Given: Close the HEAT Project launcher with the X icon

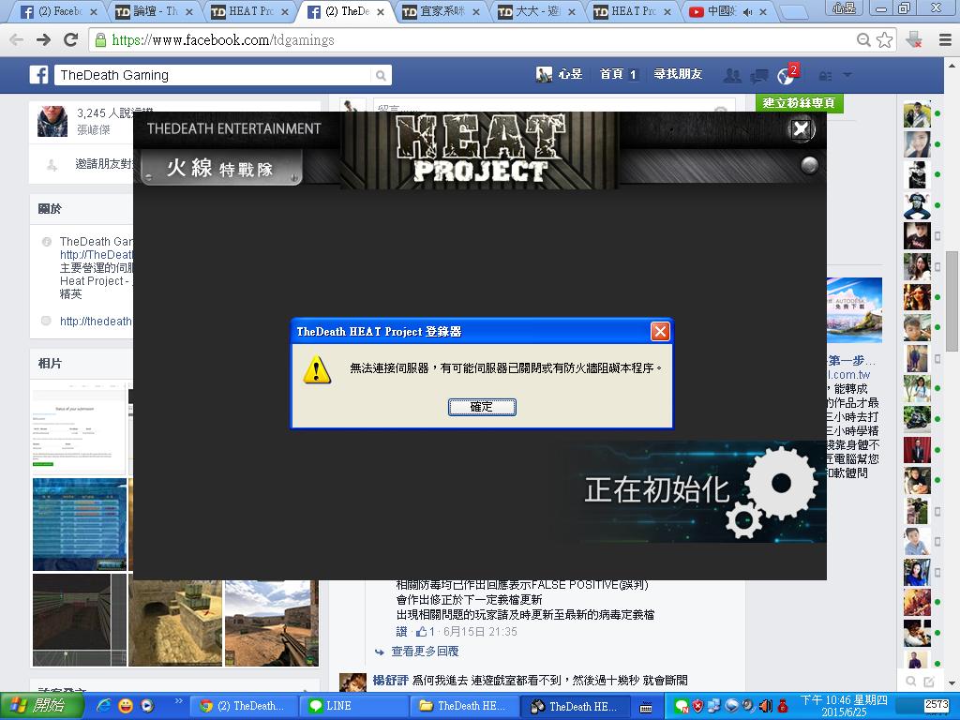Looking at the screenshot, I should click(801, 128).
